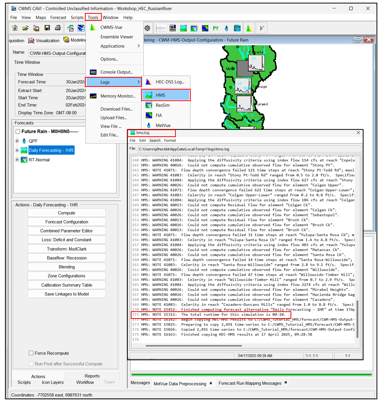Viewport: 380px width, 402px height.
Task: Open the Calibration Summary Table button
Action: pyautogui.click(x=67, y=285)
